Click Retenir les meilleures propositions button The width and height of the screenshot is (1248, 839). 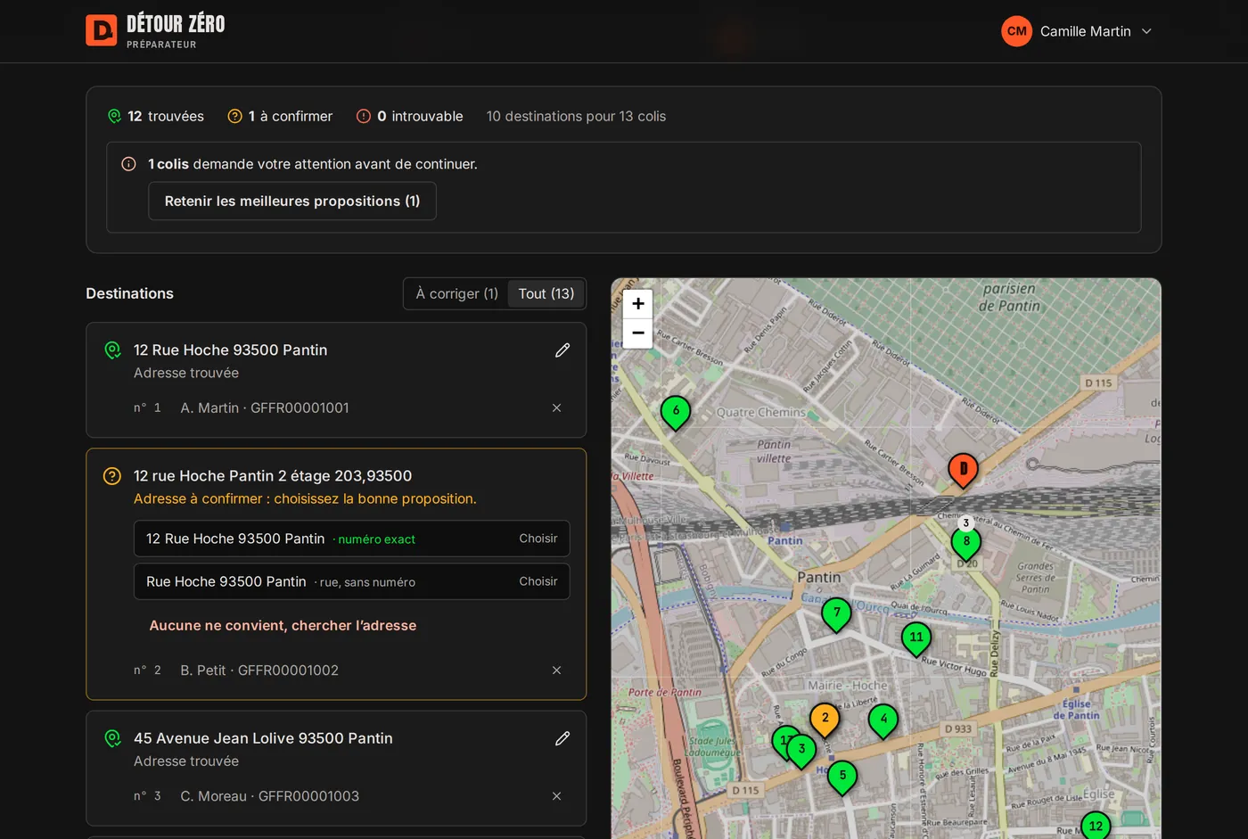tap(292, 201)
